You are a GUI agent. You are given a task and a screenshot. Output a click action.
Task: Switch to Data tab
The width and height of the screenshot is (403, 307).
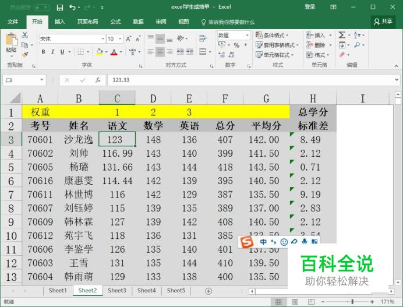click(138, 22)
